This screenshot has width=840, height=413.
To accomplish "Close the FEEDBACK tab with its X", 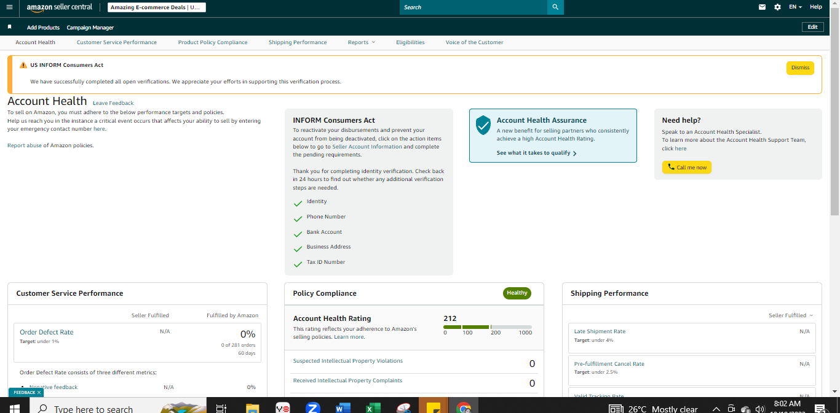I will click(39, 393).
